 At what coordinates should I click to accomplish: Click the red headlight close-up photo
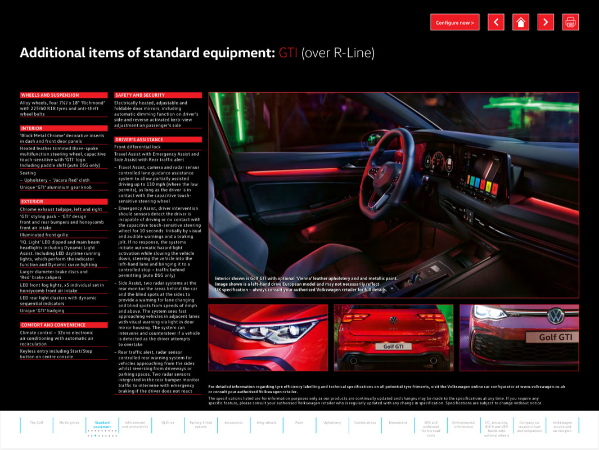point(268,337)
